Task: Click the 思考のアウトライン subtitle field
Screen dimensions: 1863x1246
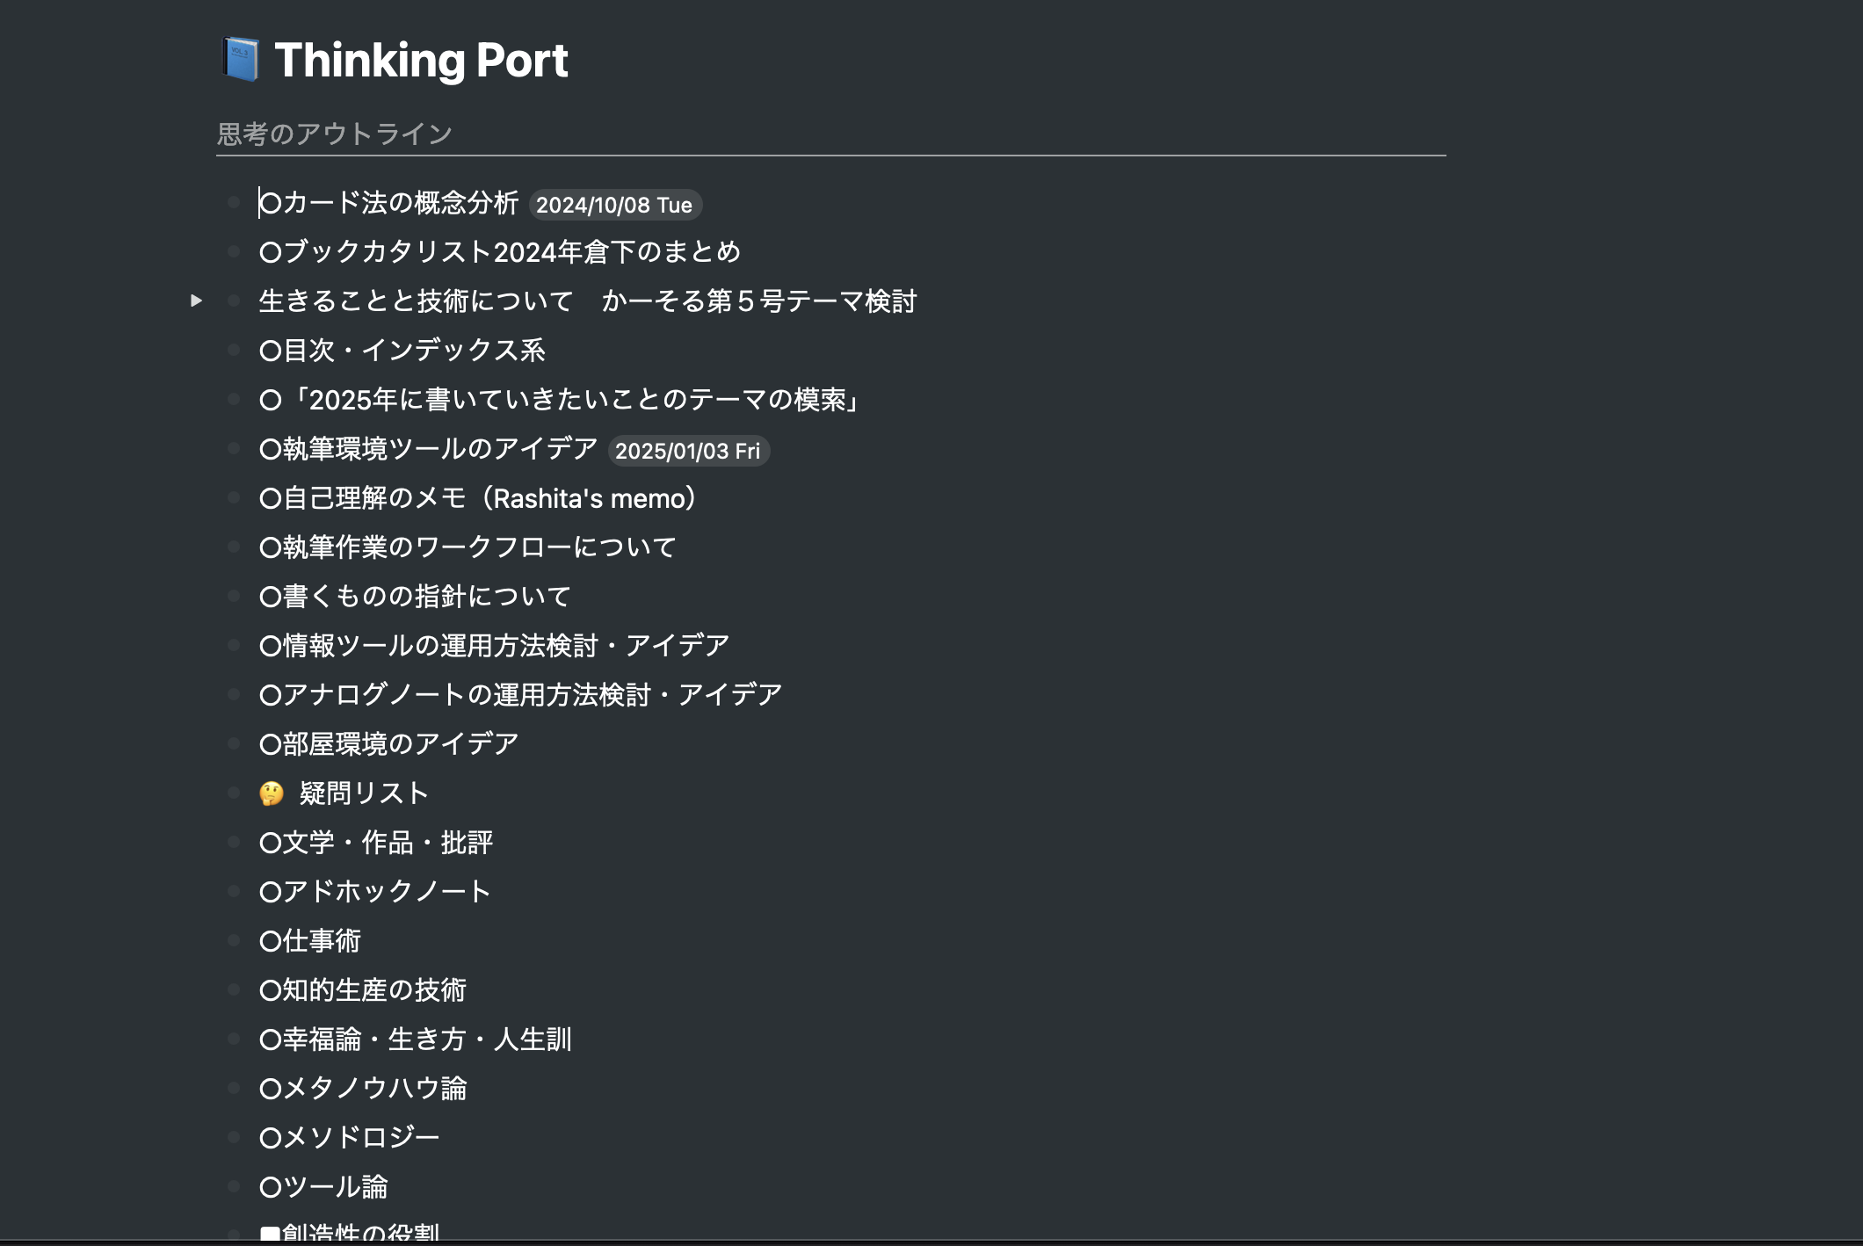Action: (334, 134)
